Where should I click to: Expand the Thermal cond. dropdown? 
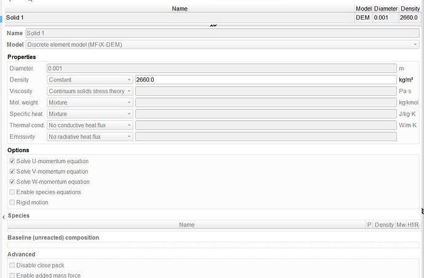90,125
